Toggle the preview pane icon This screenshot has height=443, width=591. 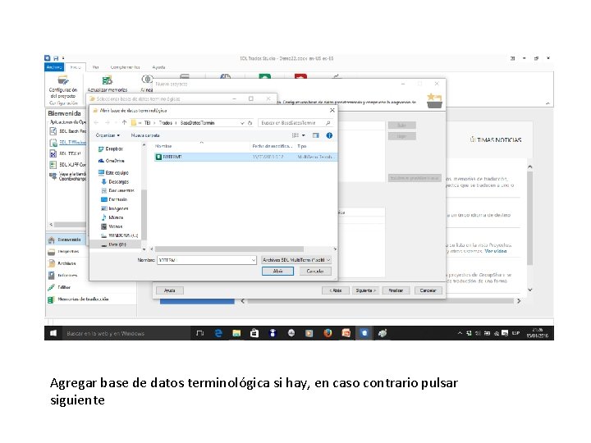[x=315, y=135]
